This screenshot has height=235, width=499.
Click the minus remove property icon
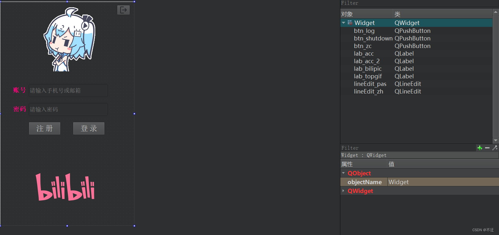(487, 148)
